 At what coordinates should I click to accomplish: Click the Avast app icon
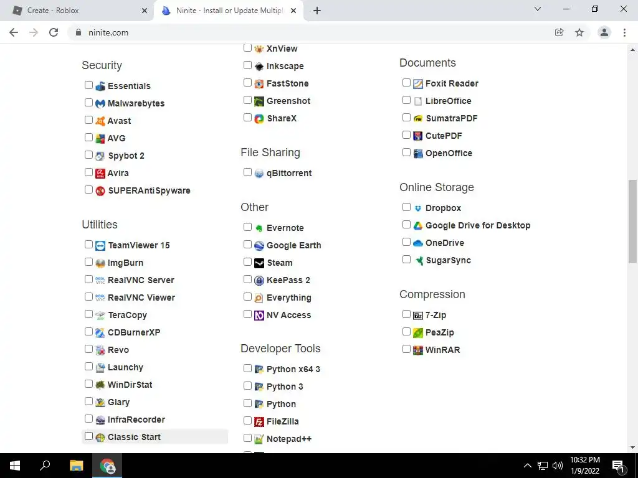pyautogui.click(x=100, y=121)
